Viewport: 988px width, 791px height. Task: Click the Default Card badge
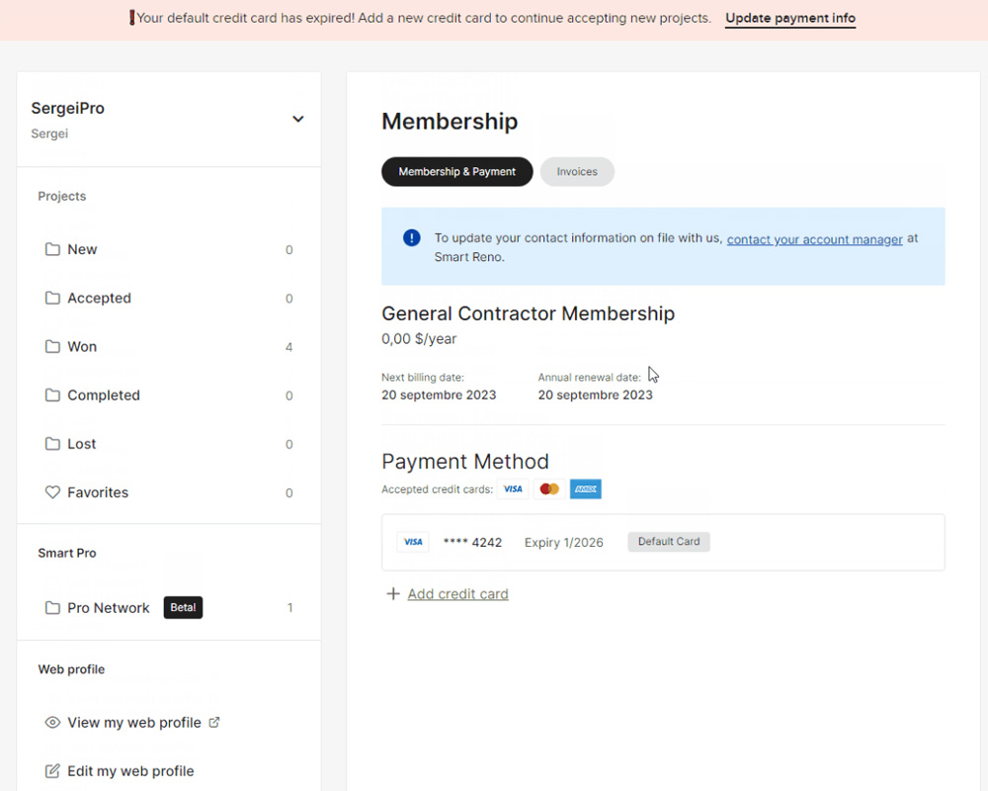pos(669,542)
